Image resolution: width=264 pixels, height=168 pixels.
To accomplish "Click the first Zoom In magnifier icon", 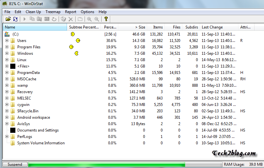I will point(89,19).
